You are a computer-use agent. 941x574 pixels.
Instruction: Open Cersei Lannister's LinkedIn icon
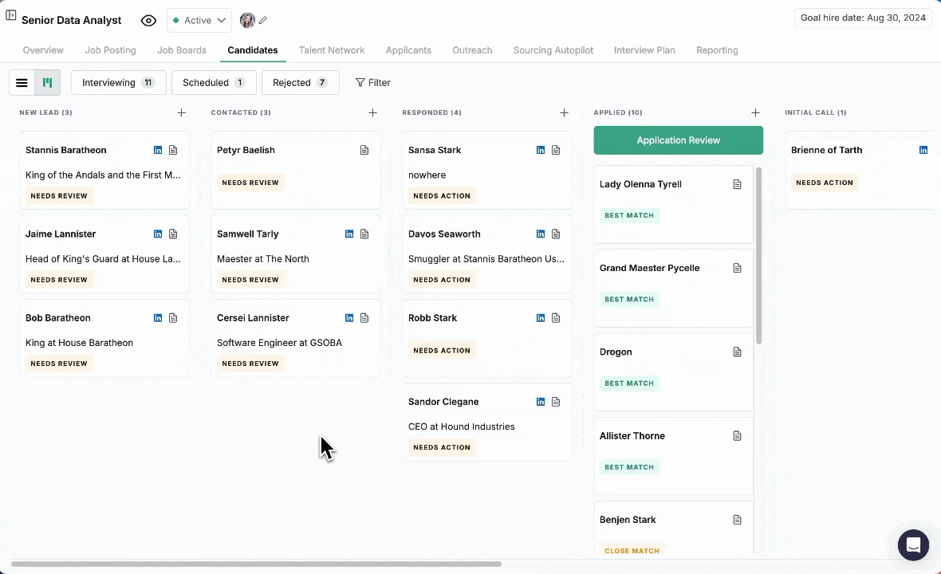click(x=349, y=318)
